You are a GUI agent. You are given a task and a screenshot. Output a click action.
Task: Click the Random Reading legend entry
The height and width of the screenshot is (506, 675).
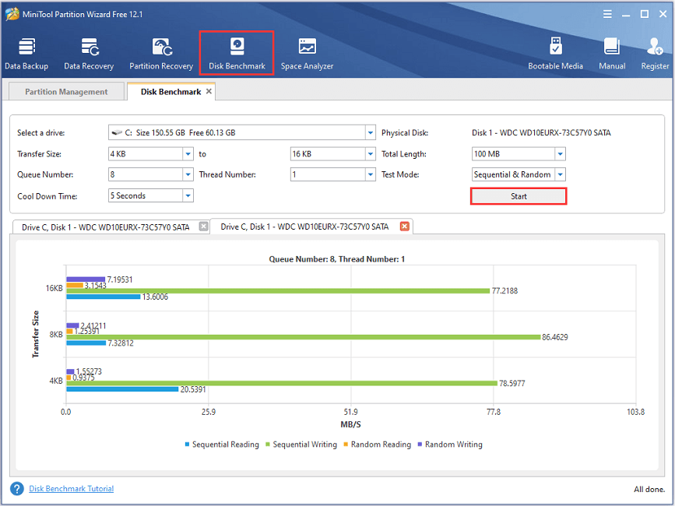(x=377, y=445)
